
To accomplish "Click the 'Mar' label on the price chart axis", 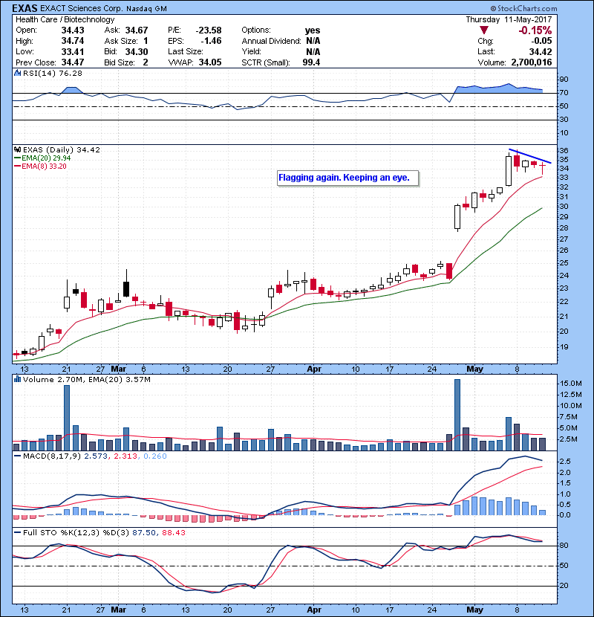I will [x=118, y=369].
